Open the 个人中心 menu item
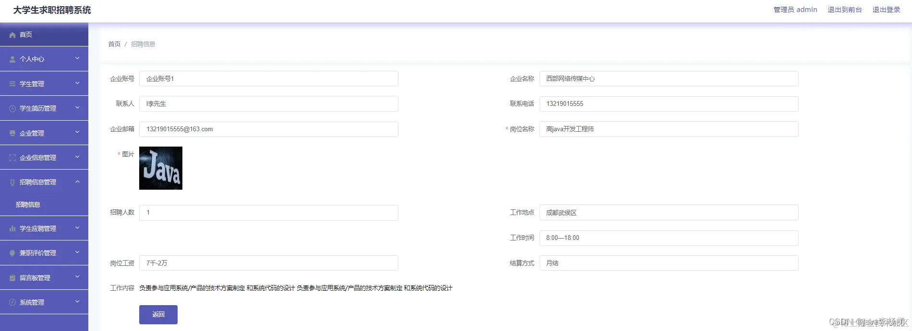 (x=44, y=59)
